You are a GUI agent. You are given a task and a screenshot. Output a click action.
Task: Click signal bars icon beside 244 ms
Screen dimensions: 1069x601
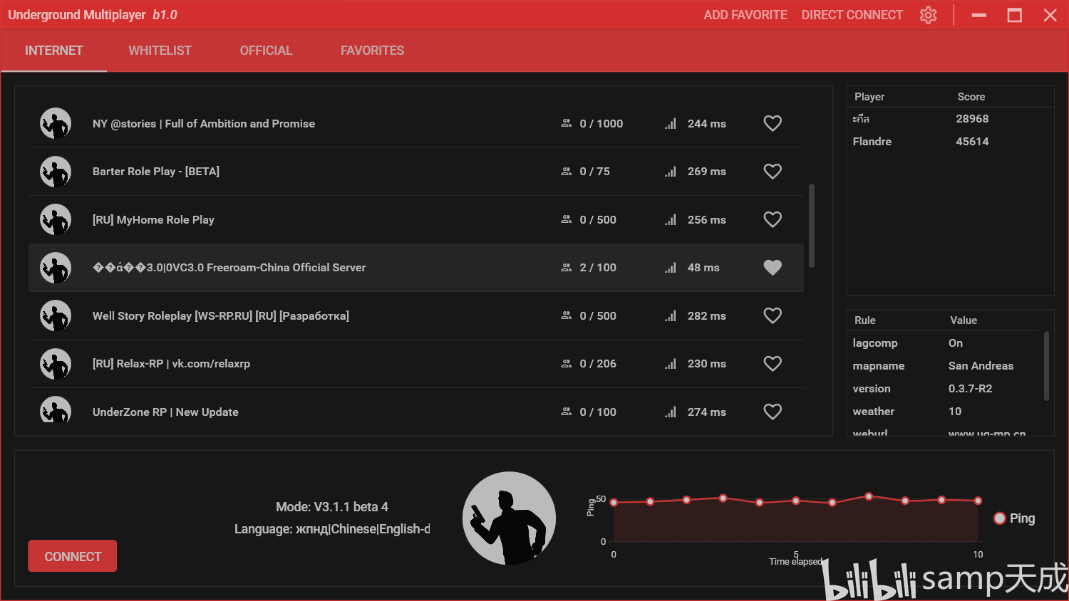pyautogui.click(x=671, y=124)
